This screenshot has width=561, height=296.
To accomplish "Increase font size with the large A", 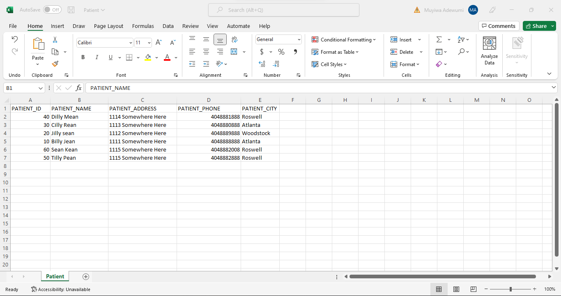I will (x=159, y=43).
